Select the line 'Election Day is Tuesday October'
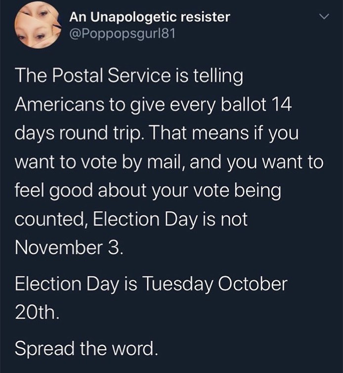343x373 pixels. (x=151, y=284)
